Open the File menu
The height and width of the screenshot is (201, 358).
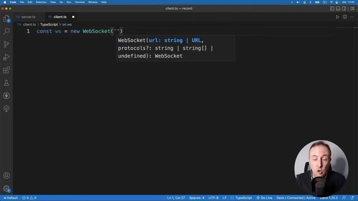click(22, 2)
